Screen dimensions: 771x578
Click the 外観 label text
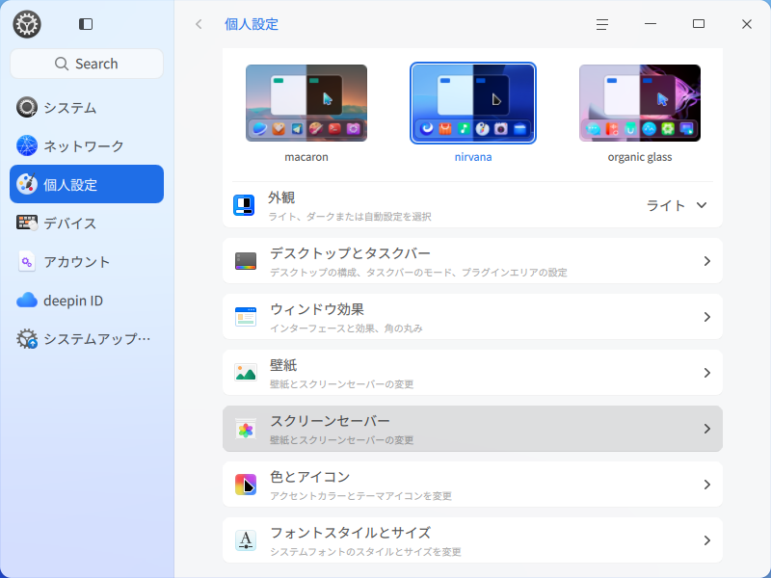point(281,197)
